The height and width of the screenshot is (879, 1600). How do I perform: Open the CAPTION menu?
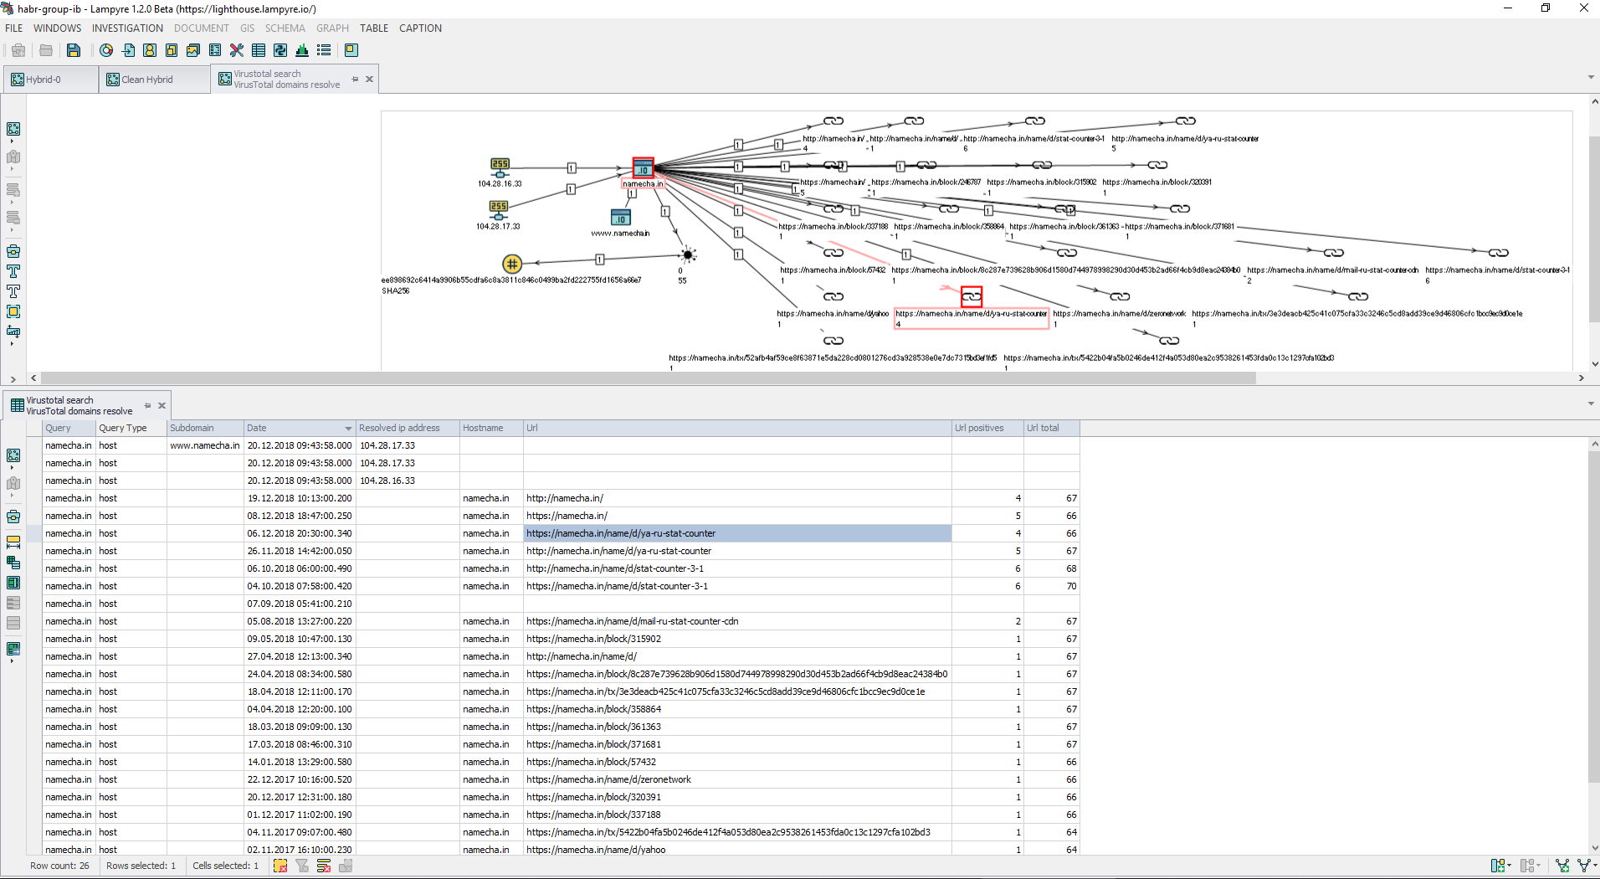[420, 28]
